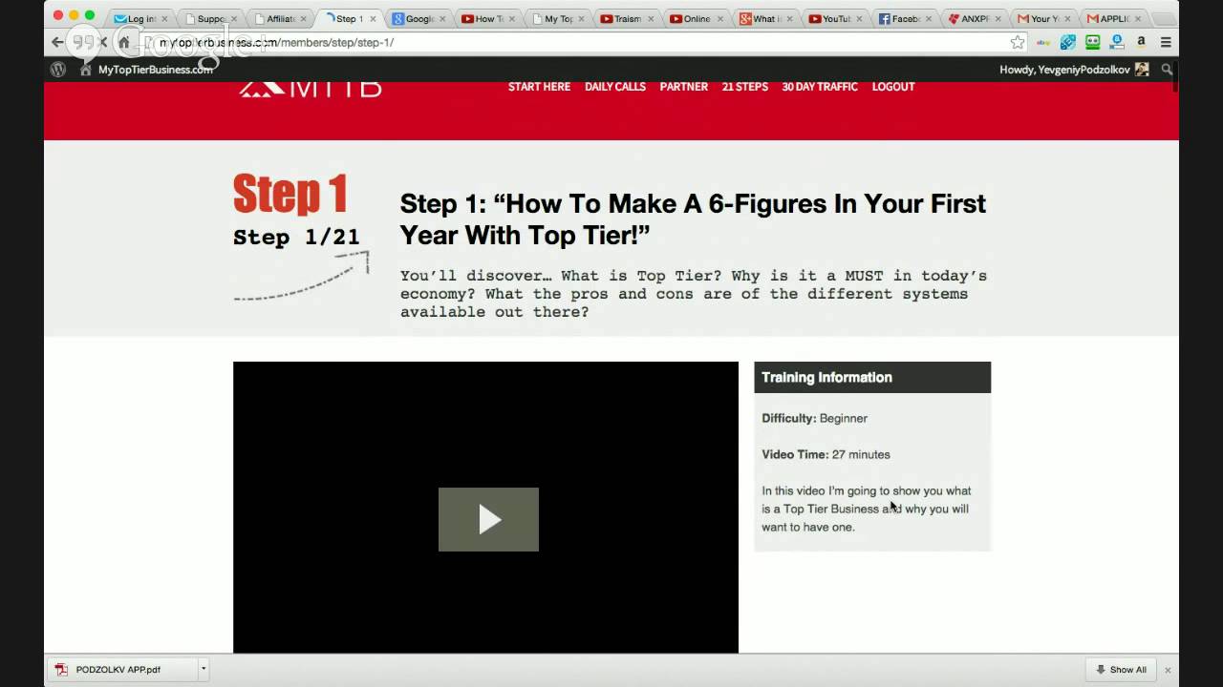
Task: Switch to the Support tab
Action: (x=210, y=18)
